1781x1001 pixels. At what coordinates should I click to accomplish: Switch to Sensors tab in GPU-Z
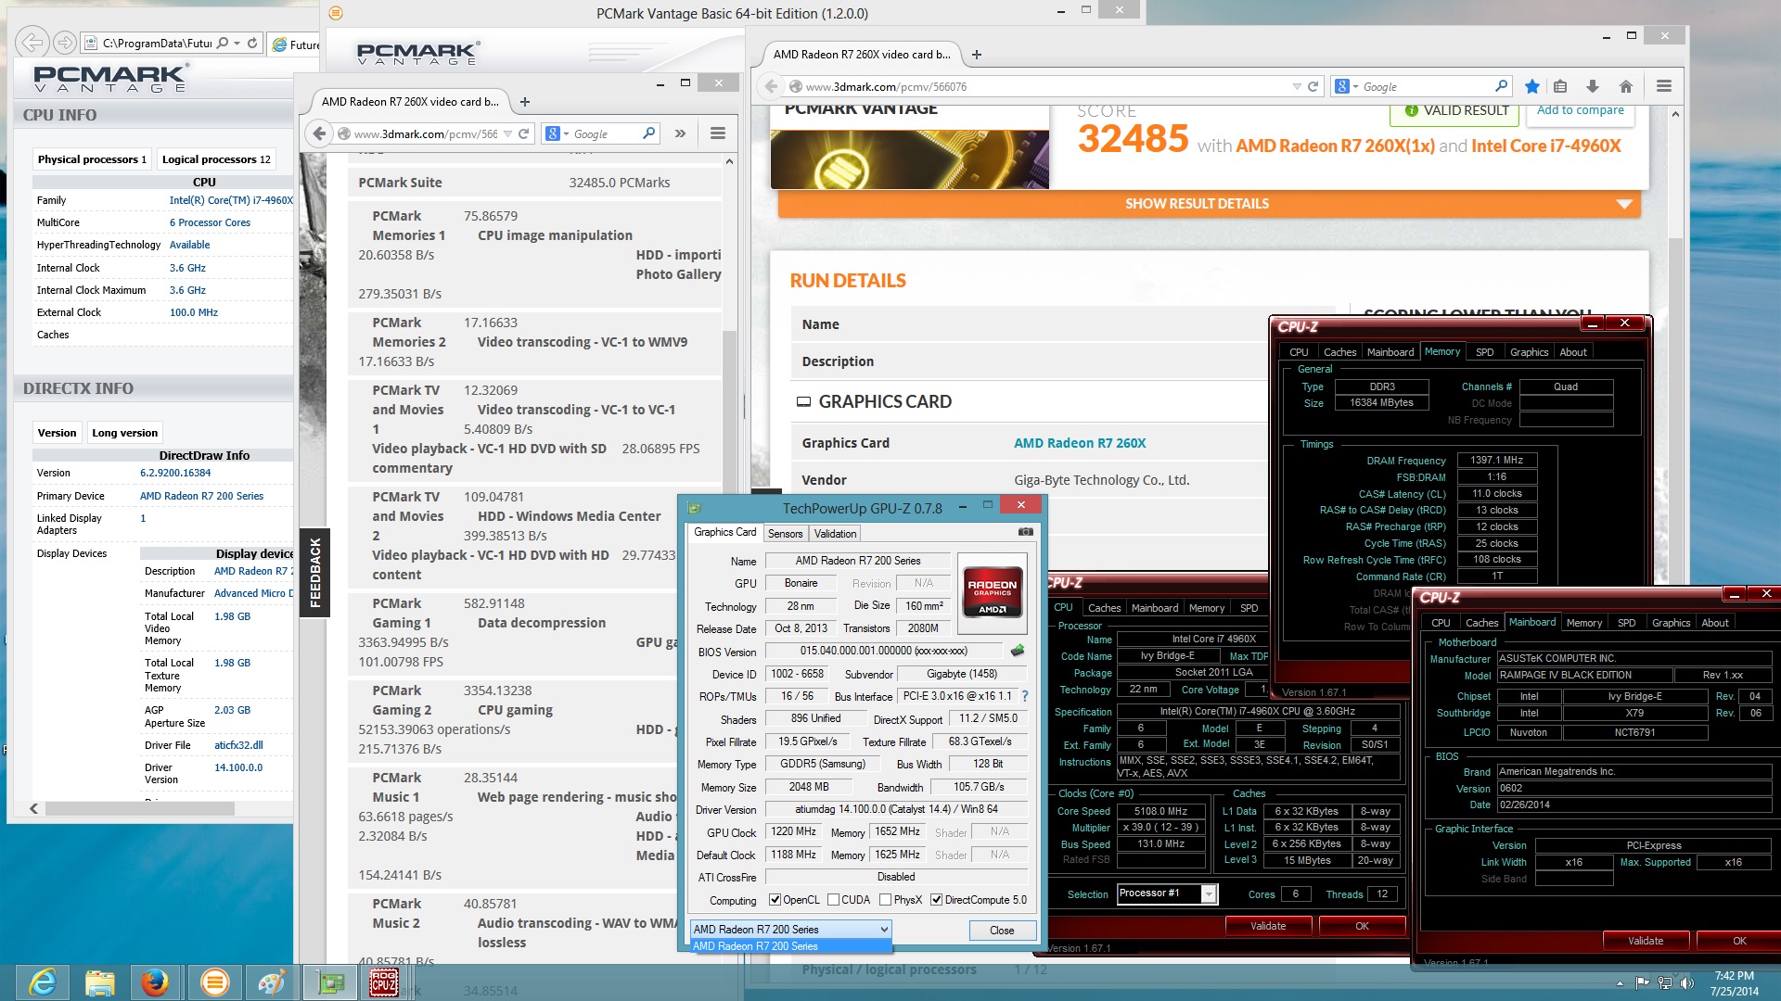tap(785, 534)
